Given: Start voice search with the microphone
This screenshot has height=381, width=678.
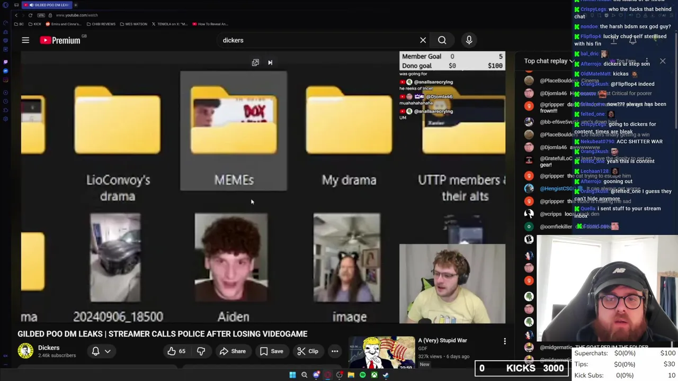Looking at the screenshot, I should [469, 40].
